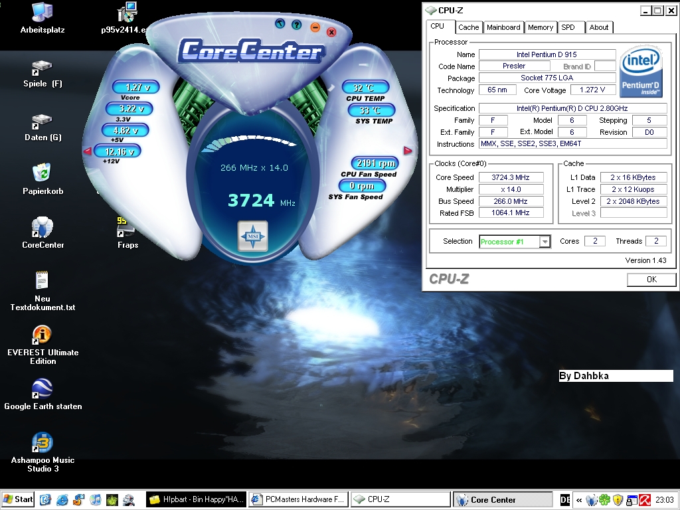The image size is (680, 510).
Task: Click the +12V rail reading 12.16 v
Action: click(x=117, y=151)
